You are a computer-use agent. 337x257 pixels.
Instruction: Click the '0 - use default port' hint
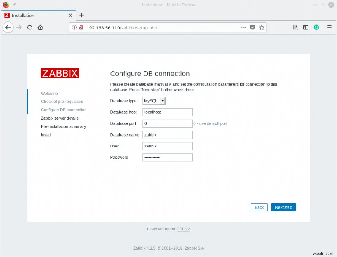210,123
